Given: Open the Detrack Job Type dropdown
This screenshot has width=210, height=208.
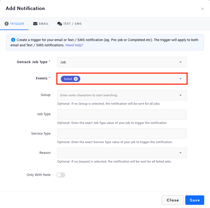Looking at the screenshot, I should point(122,62).
